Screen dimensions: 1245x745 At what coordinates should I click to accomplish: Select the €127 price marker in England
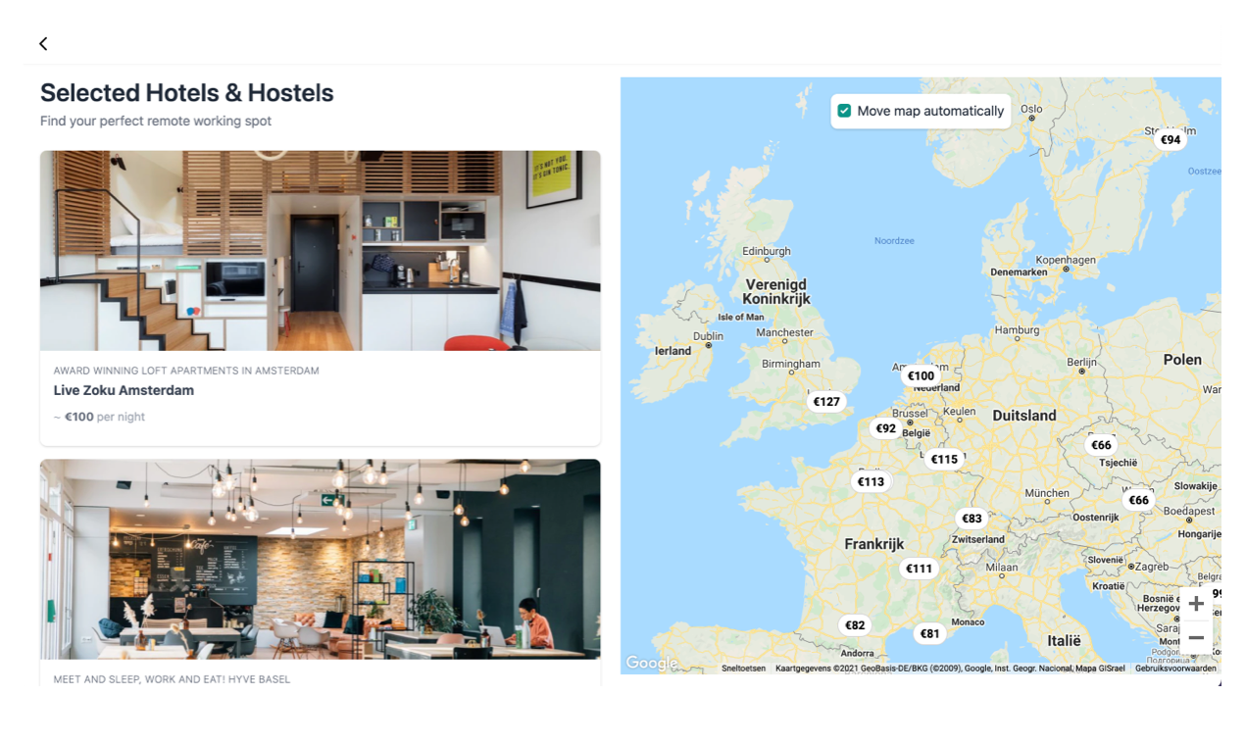pyautogui.click(x=826, y=401)
